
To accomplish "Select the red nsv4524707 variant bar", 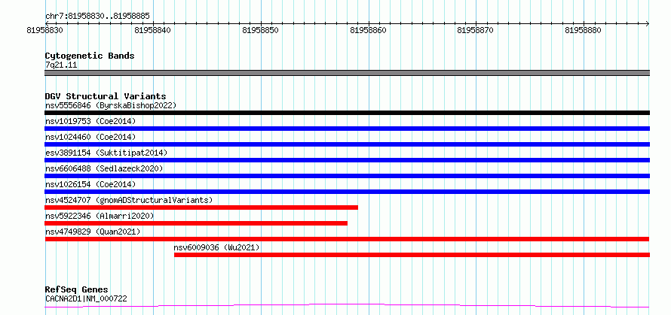I will tap(201, 207).
